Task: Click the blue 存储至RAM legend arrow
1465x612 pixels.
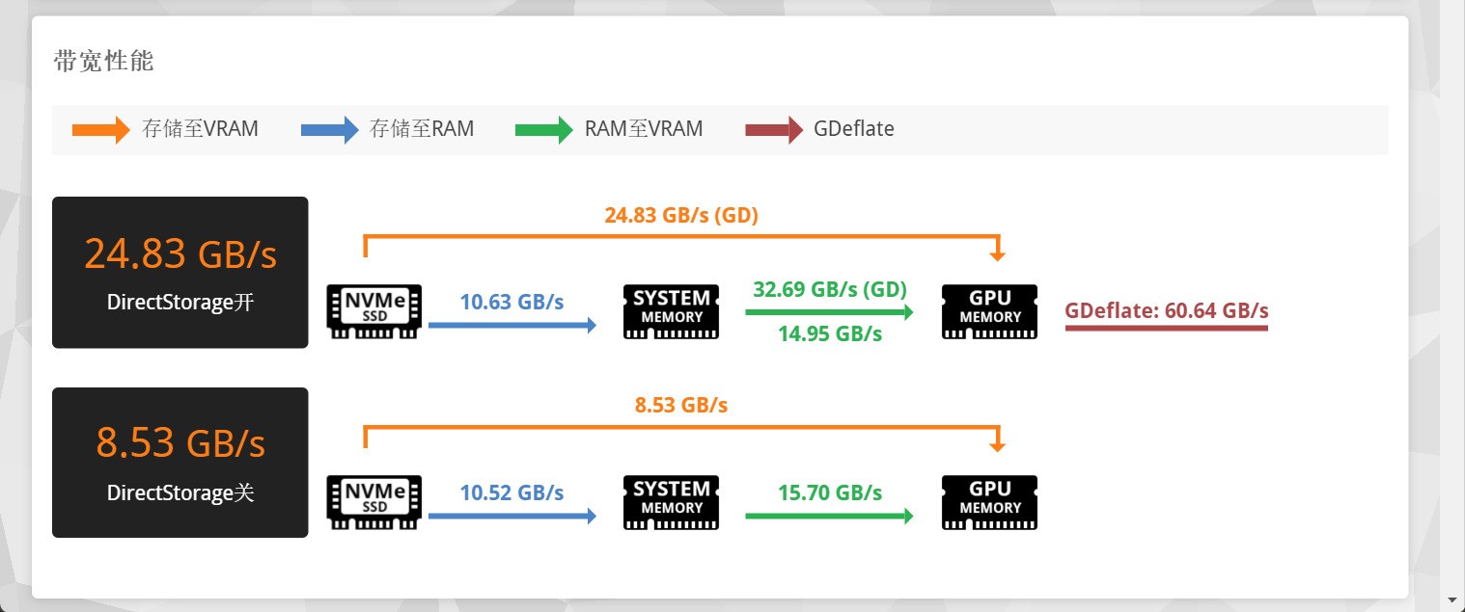Action: click(330, 129)
